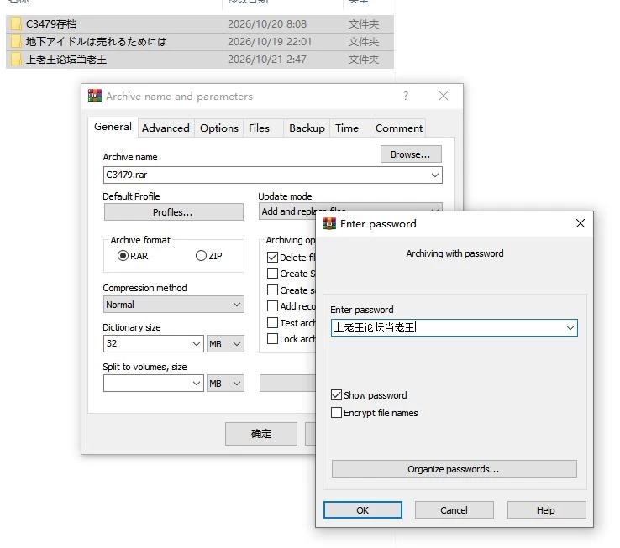Screen dimensions: 620x548
Task: Click the Browse... button
Action: click(411, 154)
